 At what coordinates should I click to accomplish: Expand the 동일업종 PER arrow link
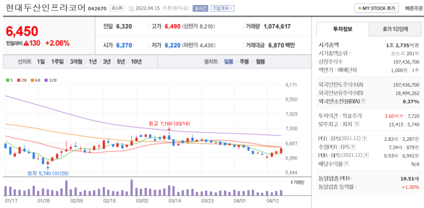coord(336,178)
